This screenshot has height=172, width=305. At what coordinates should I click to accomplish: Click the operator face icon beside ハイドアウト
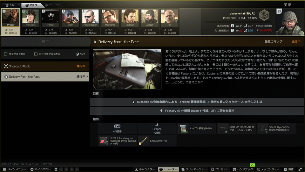tap(56, 169)
